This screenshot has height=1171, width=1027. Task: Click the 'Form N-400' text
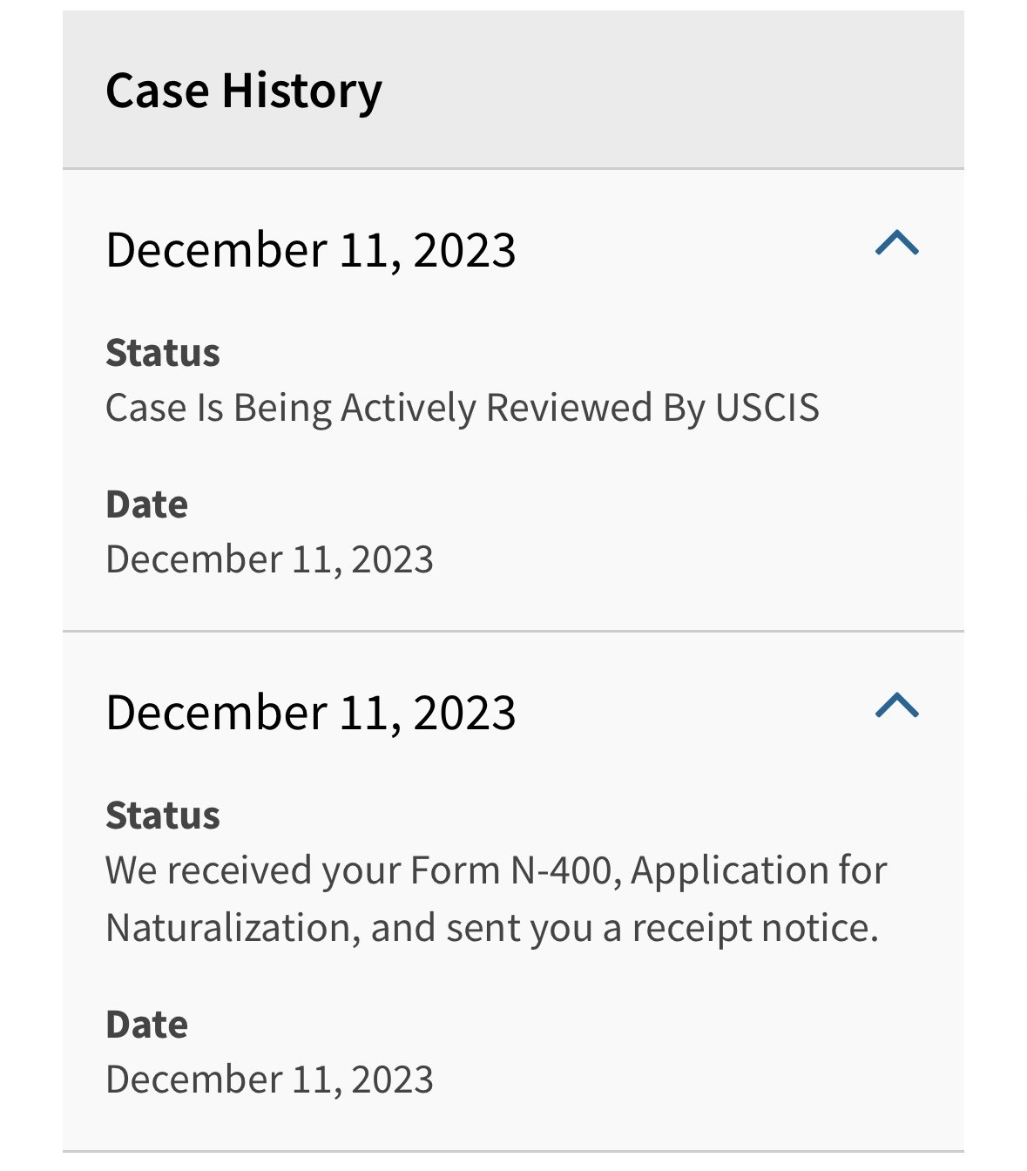[x=516, y=870]
